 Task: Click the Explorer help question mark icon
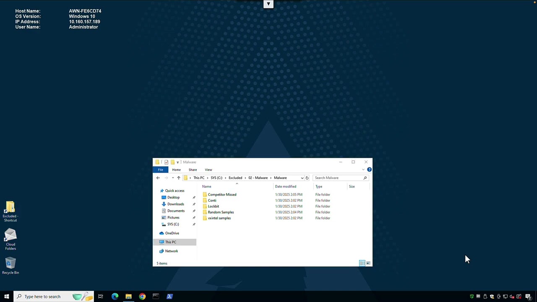tap(369, 169)
